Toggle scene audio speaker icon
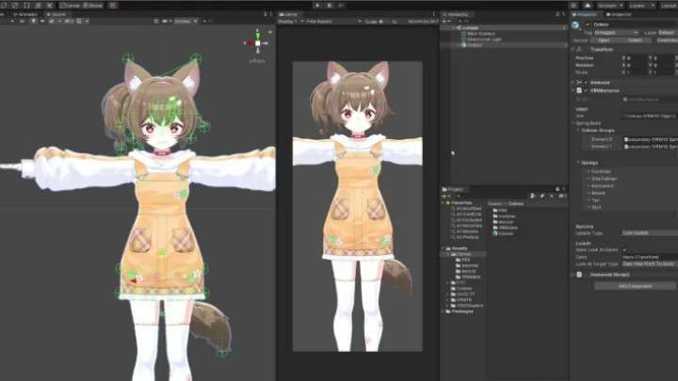The height and width of the screenshot is (381, 678). [42, 21]
